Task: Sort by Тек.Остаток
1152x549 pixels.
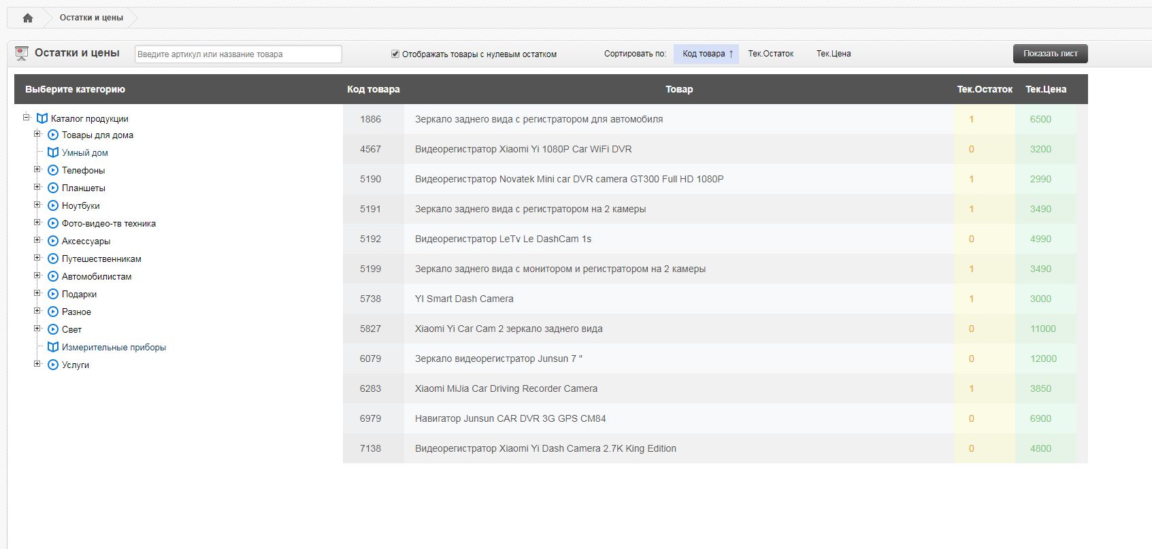Action: 770,54
